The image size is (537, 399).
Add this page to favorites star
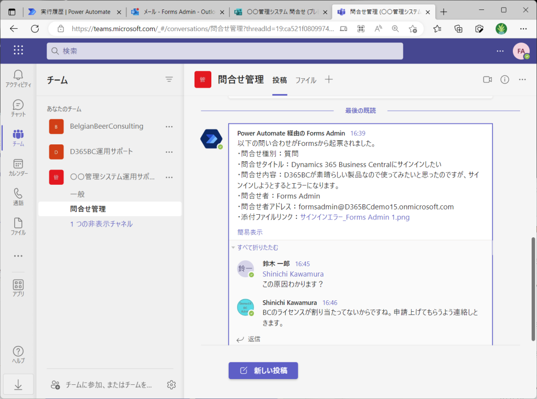(x=413, y=29)
